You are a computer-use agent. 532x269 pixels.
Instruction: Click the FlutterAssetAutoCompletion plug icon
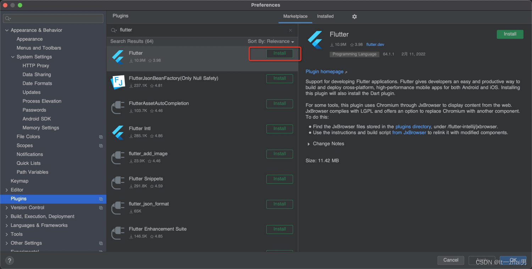click(x=118, y=107)
